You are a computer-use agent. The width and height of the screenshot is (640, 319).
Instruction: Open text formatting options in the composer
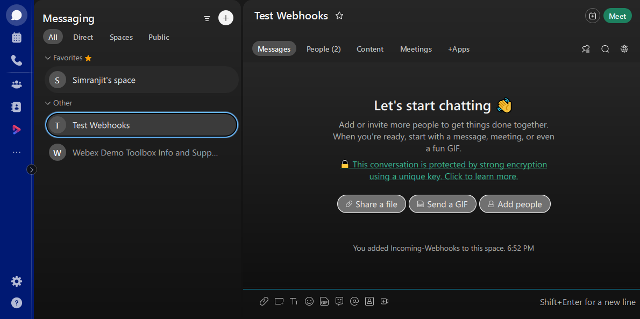coord(294,301)
